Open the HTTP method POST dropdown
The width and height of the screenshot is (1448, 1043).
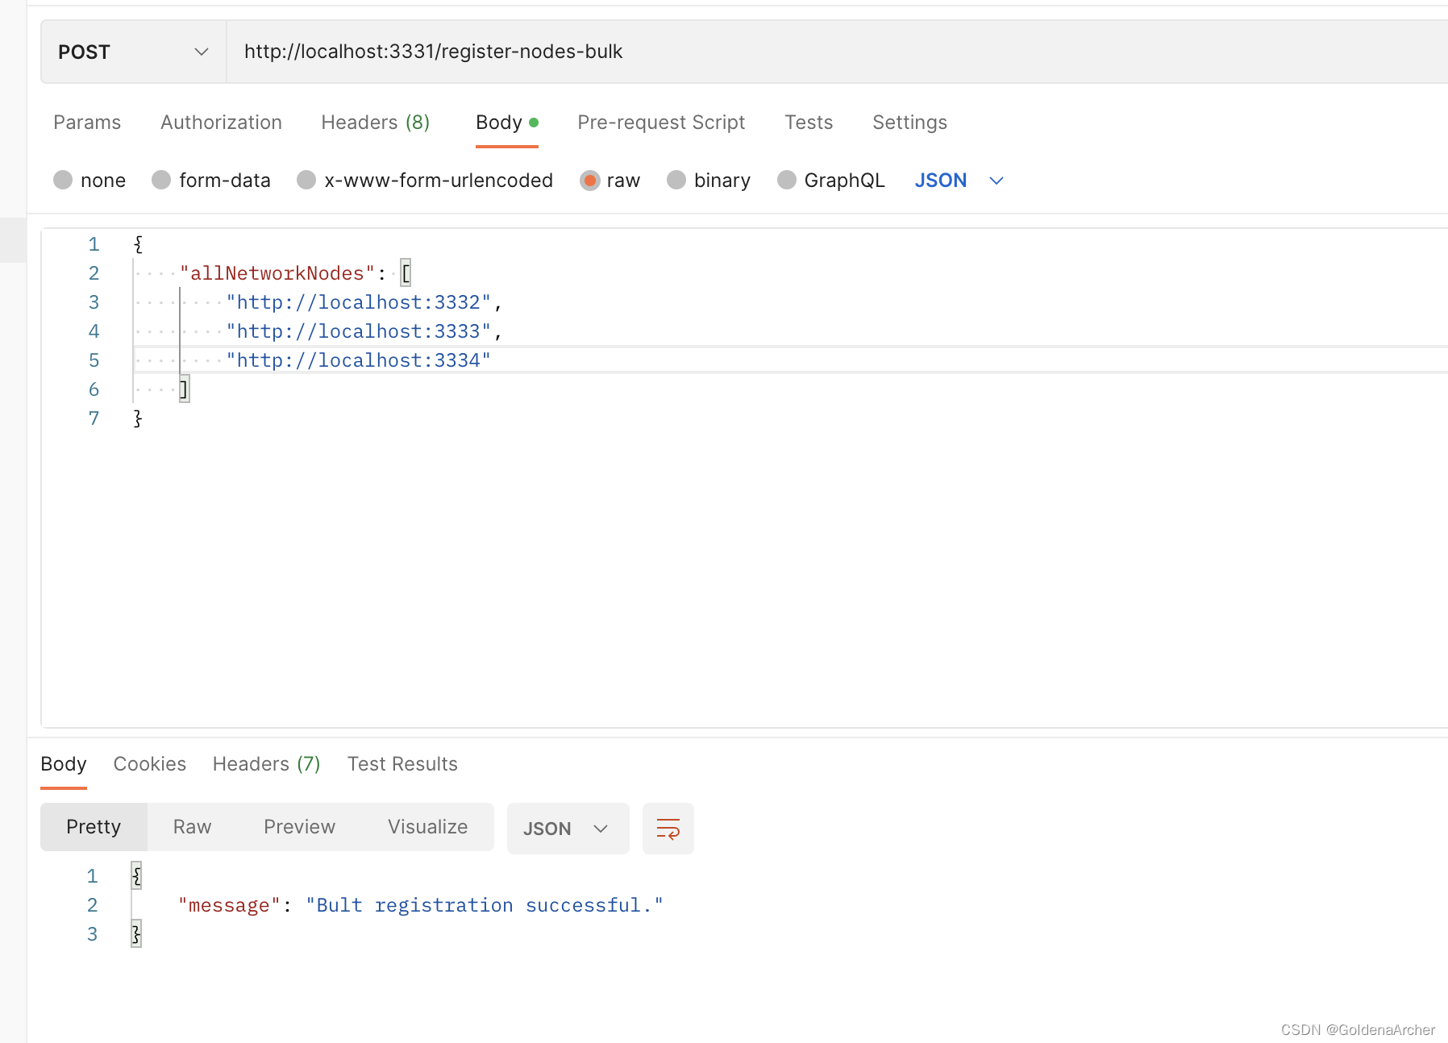tap(133, 52)
